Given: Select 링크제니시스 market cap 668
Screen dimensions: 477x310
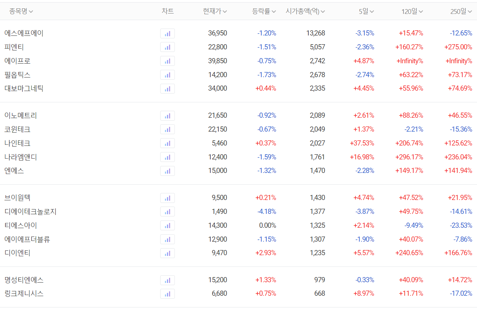Looking at the screenshot, I should click(x=320, y=294).
